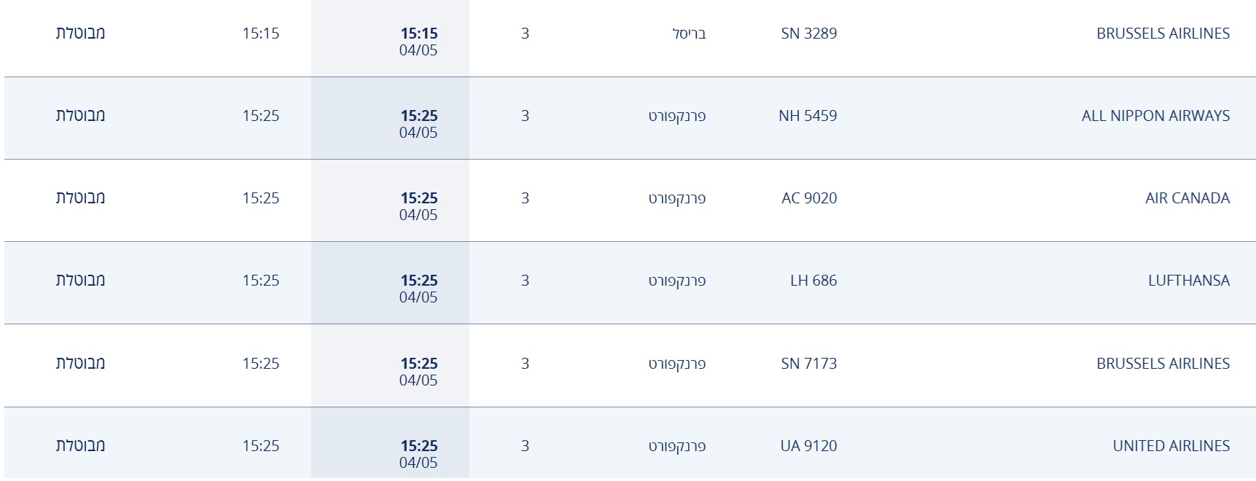Click the פרנקפורט destination in the Lufthansa row
This screenshot has height=481, width=1256.
point(677,281)
